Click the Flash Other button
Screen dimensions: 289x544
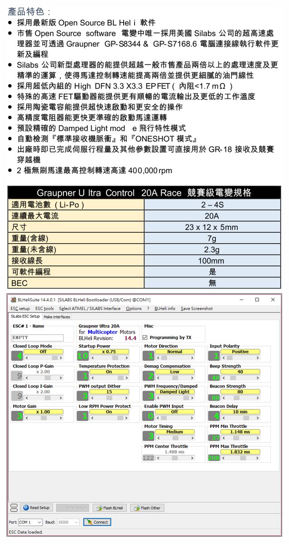click(148, 508)
